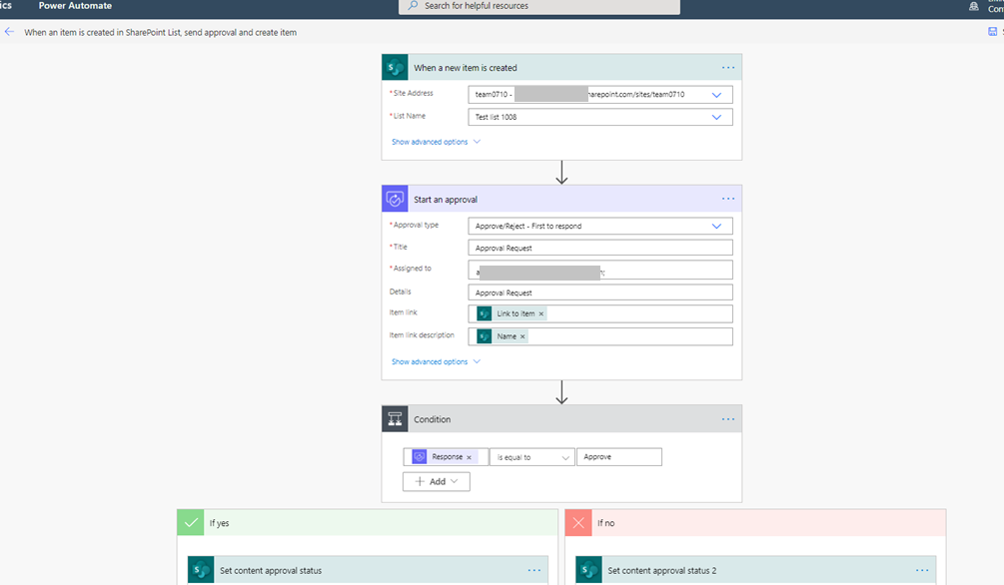Viewport: 1004px width, 585px height.
Task: Expand the Add dropdown in Condition
Action: coord(436,481)
